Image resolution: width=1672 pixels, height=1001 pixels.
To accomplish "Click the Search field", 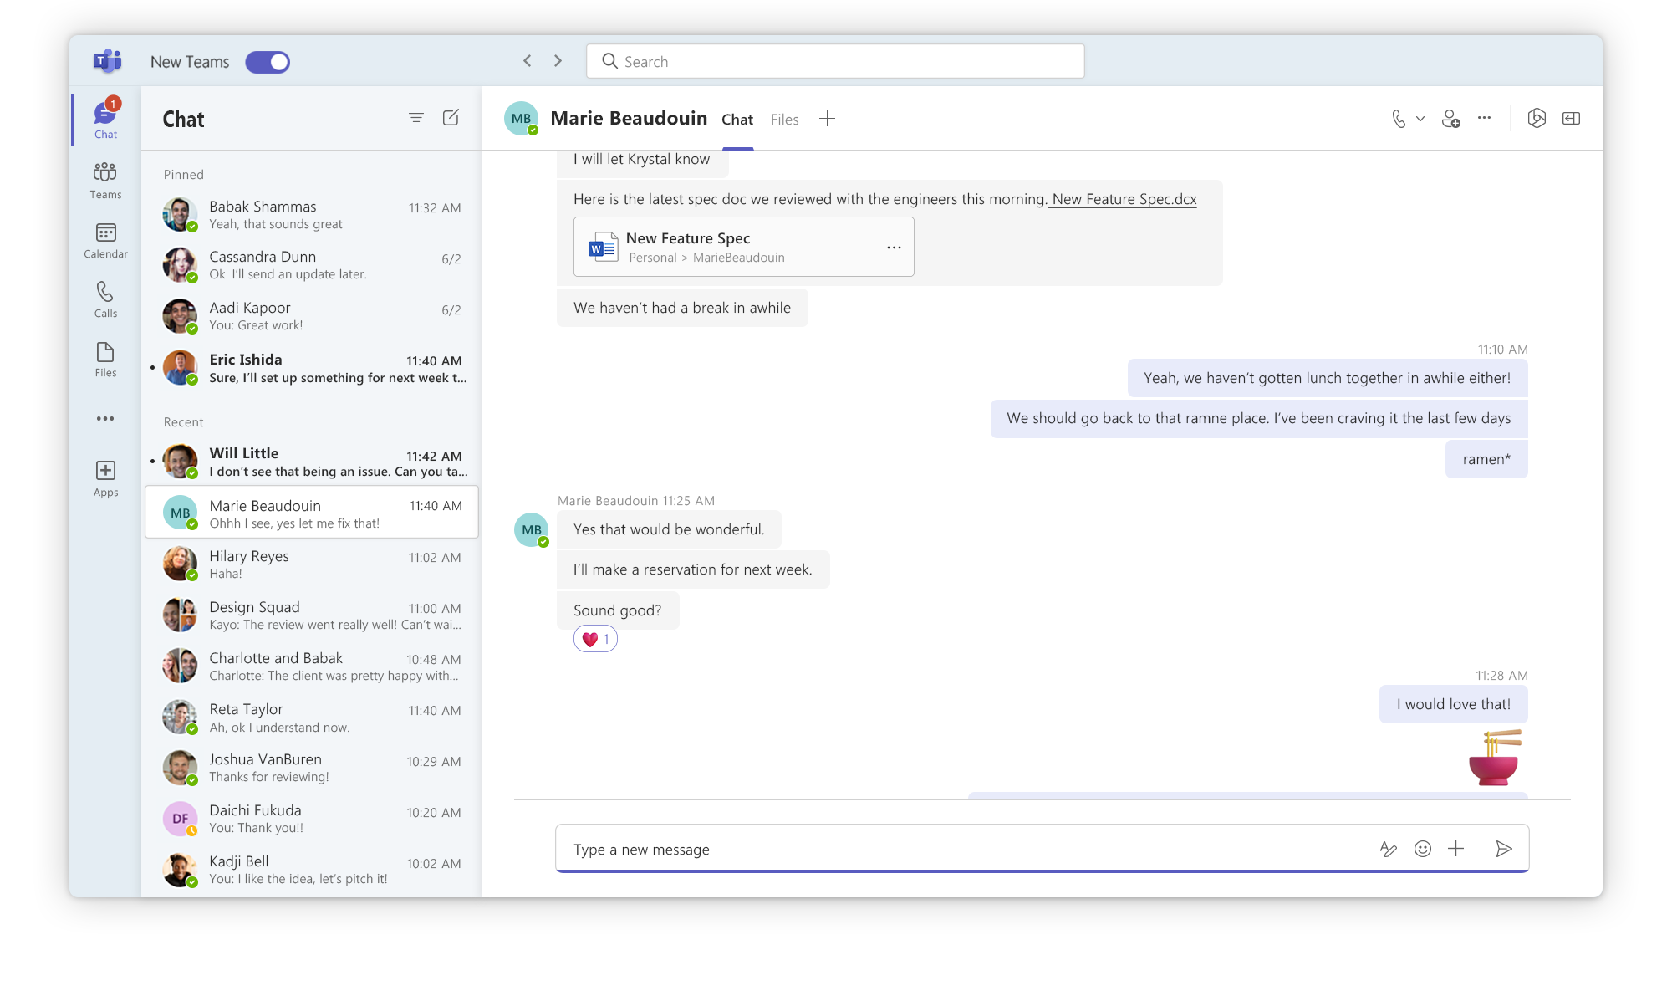I will click(836, 62).
